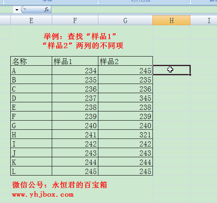Click 样品1 value 241 in row H
This screenshot has width=217, height=203.
click(75, 134)
